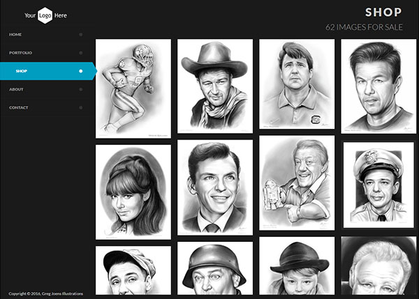Select the man in polo shirt portrait

point(297,85)
